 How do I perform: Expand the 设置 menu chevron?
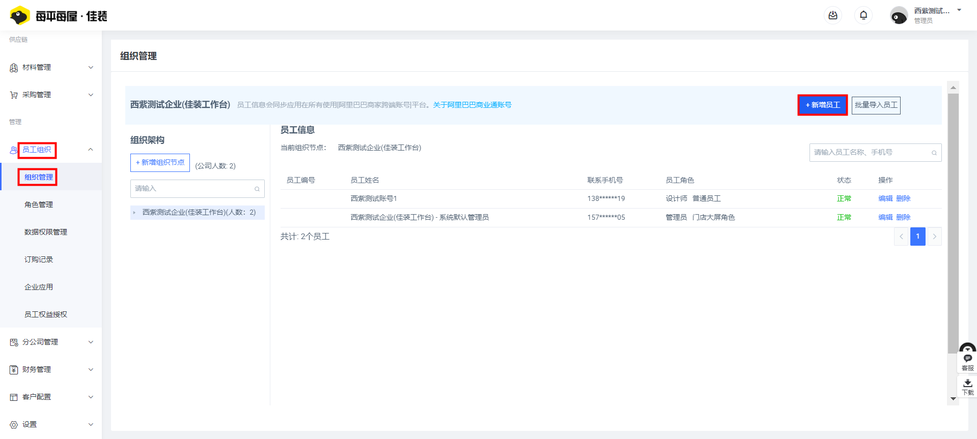(x=91, y=424)
